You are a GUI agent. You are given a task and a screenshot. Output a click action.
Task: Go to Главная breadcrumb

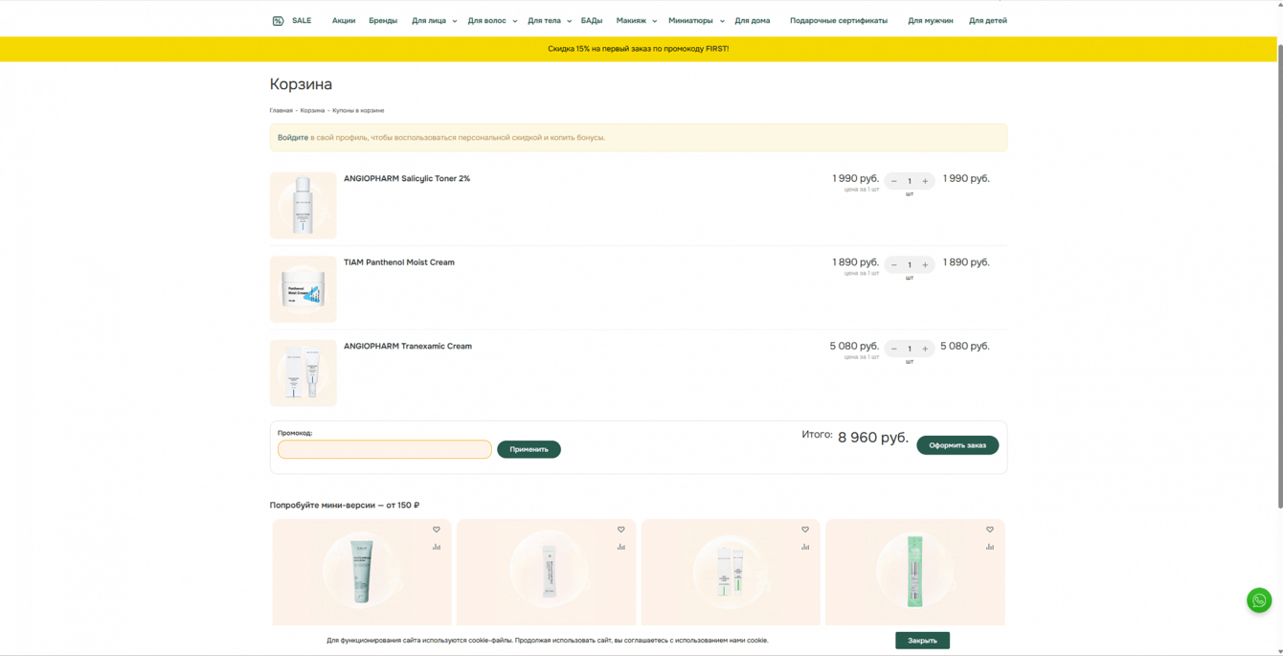click(281, 110)
